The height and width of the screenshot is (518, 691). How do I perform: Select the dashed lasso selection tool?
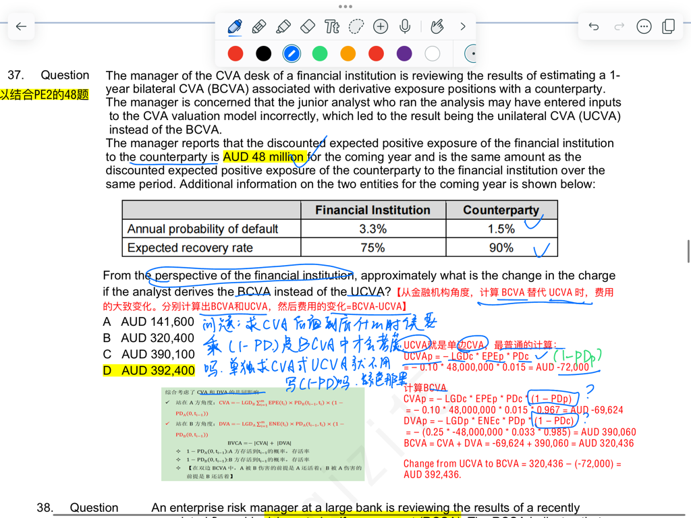356,26
